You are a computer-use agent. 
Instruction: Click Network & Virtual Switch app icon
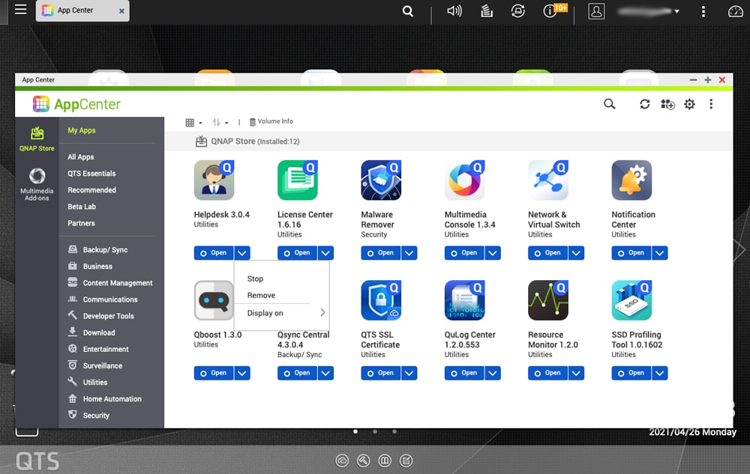coord(548,180)
